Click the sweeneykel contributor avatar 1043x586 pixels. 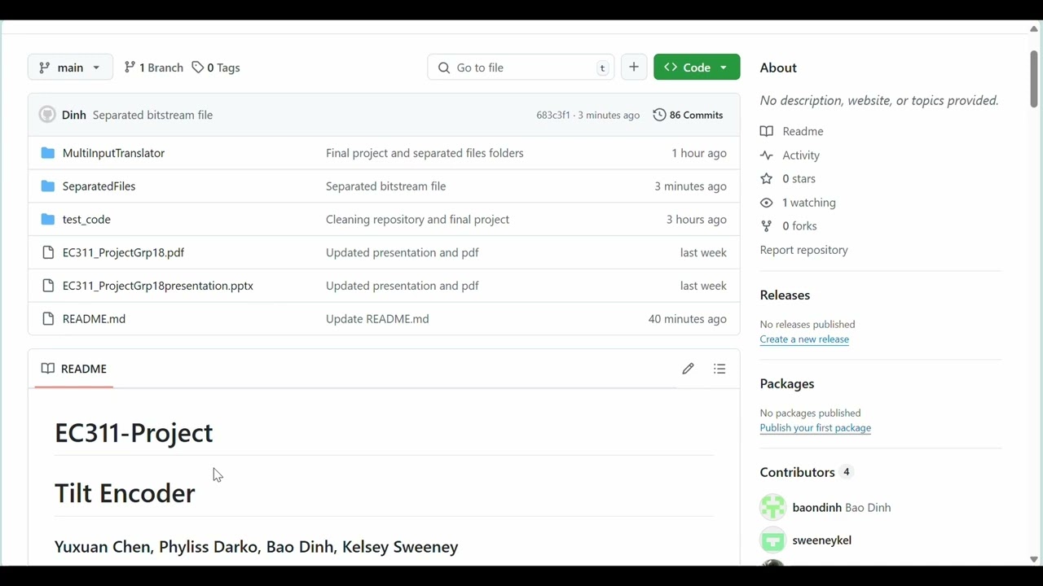click(x=772, y=540)
